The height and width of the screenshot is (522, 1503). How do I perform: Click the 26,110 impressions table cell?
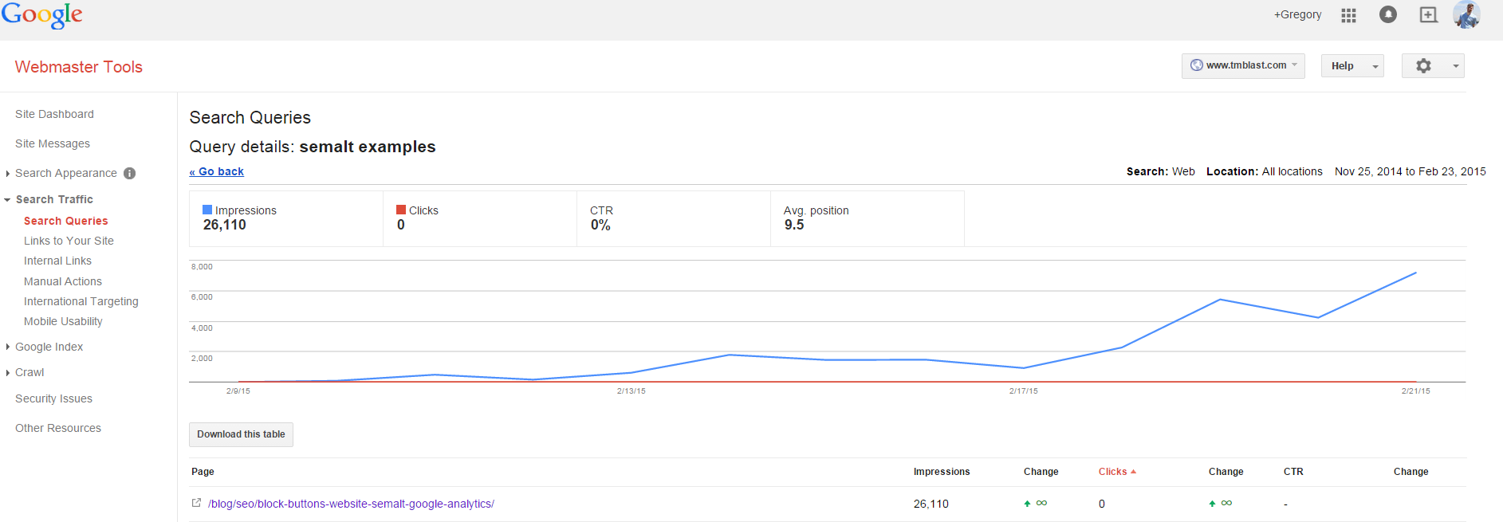point(931,504)
